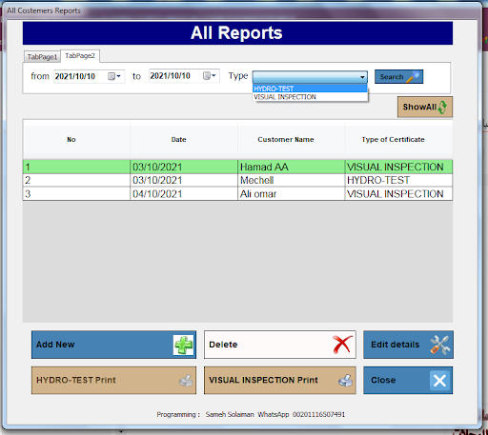Select the Ali omar customer cell
Viewport: 488px width, 435px height.
[x=291, y=194]
